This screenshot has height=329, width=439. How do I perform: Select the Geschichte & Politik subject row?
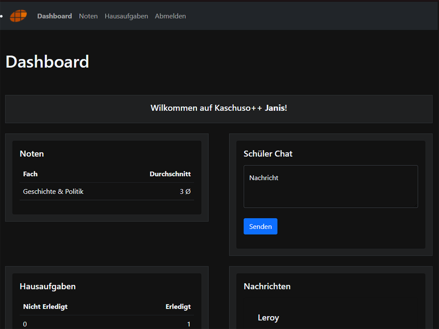(53, 191)
